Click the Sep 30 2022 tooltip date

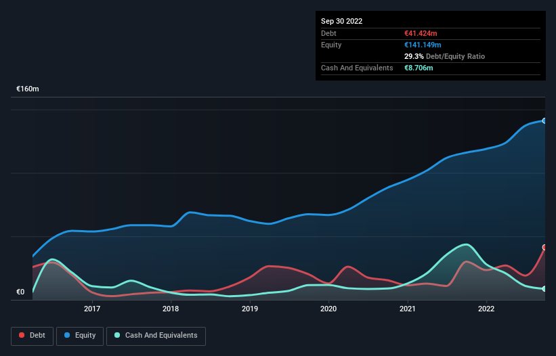[x=342, y=21]
